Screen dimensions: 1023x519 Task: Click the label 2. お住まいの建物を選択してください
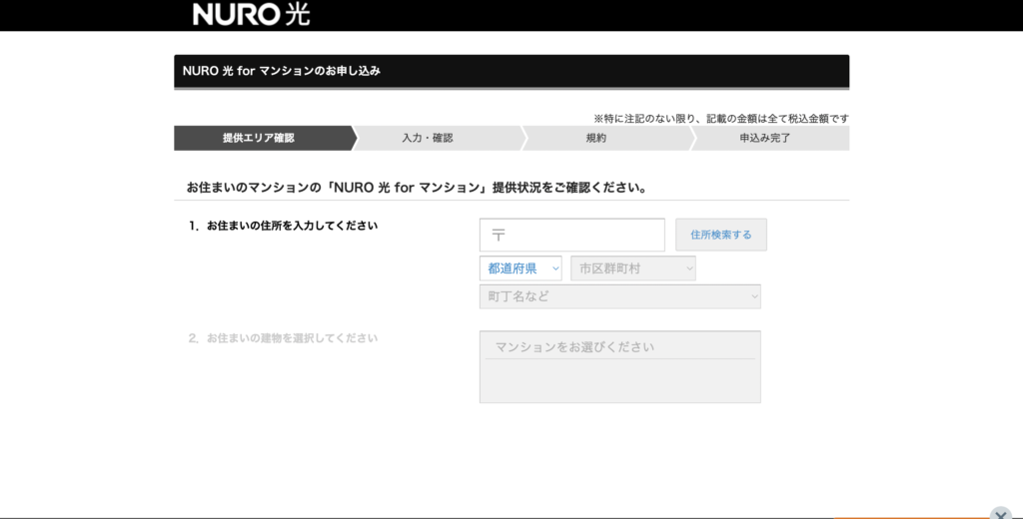[283, 338]
